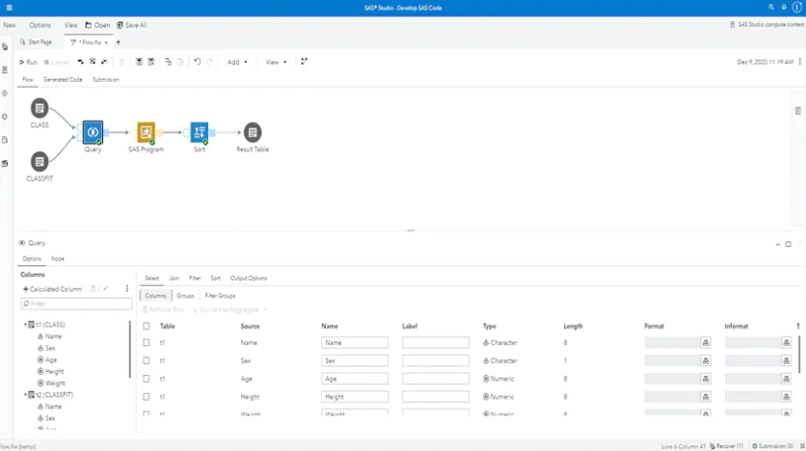
Task: Switch to the Node tab
Action: 58,259
